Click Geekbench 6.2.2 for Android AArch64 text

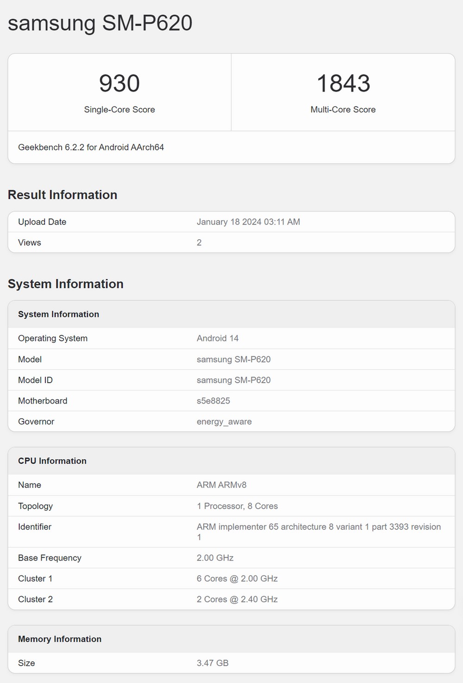point(91,147)
